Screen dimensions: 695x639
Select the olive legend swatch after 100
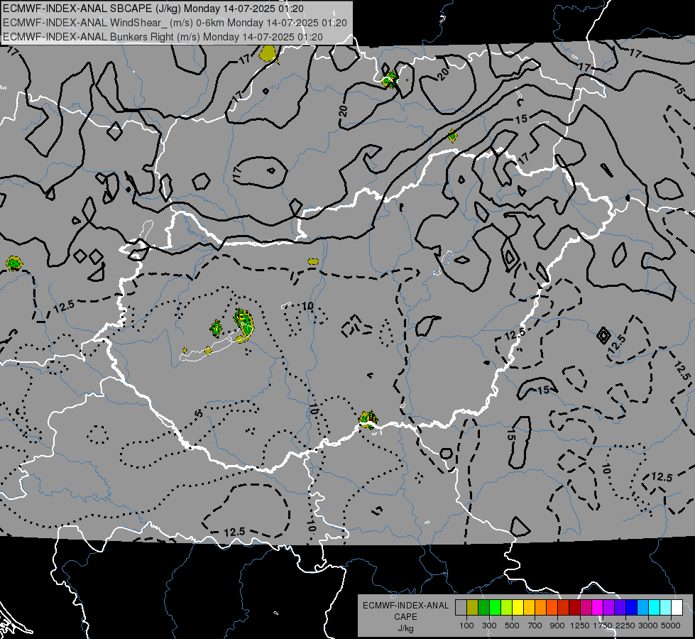click(473, 608)
